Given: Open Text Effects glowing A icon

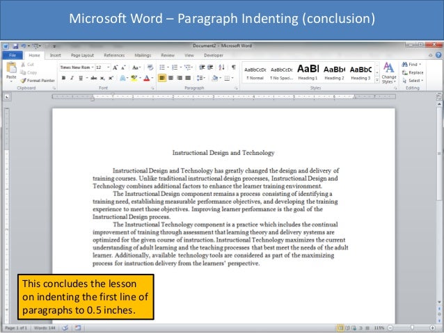Looking at the screenshot, I should pyautogui.click(x=122, y=78).
